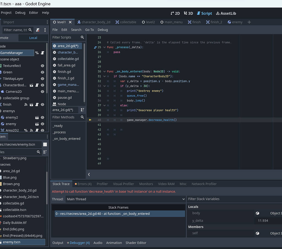Switch to the 3D workspace
Viewport: 282px width, 249px height.
(x=188, y=13)
